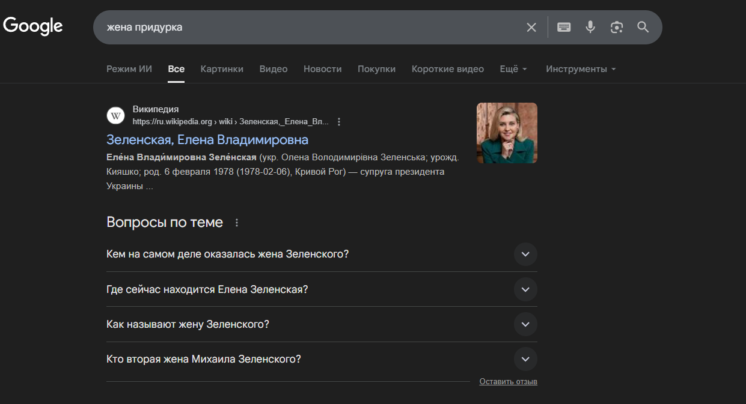Open the virtual keyboard input tool
The image size is (746, 404).
pos(564,27)
